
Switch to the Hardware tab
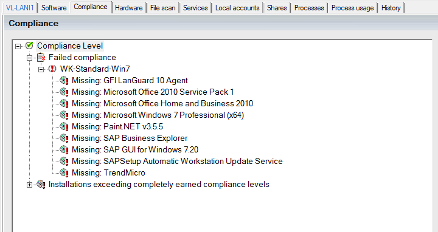[129, 8]
